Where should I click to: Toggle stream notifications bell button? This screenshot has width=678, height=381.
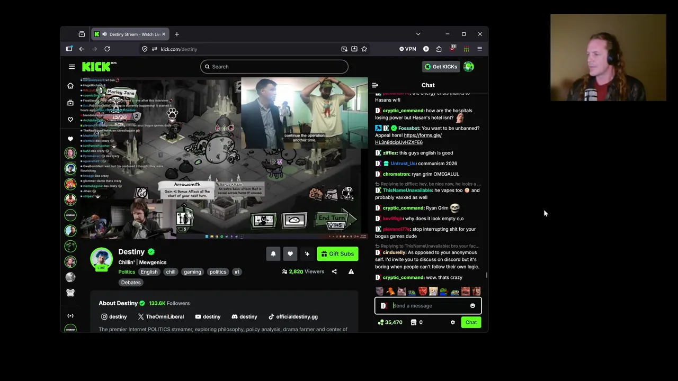[x=273, y=254]
